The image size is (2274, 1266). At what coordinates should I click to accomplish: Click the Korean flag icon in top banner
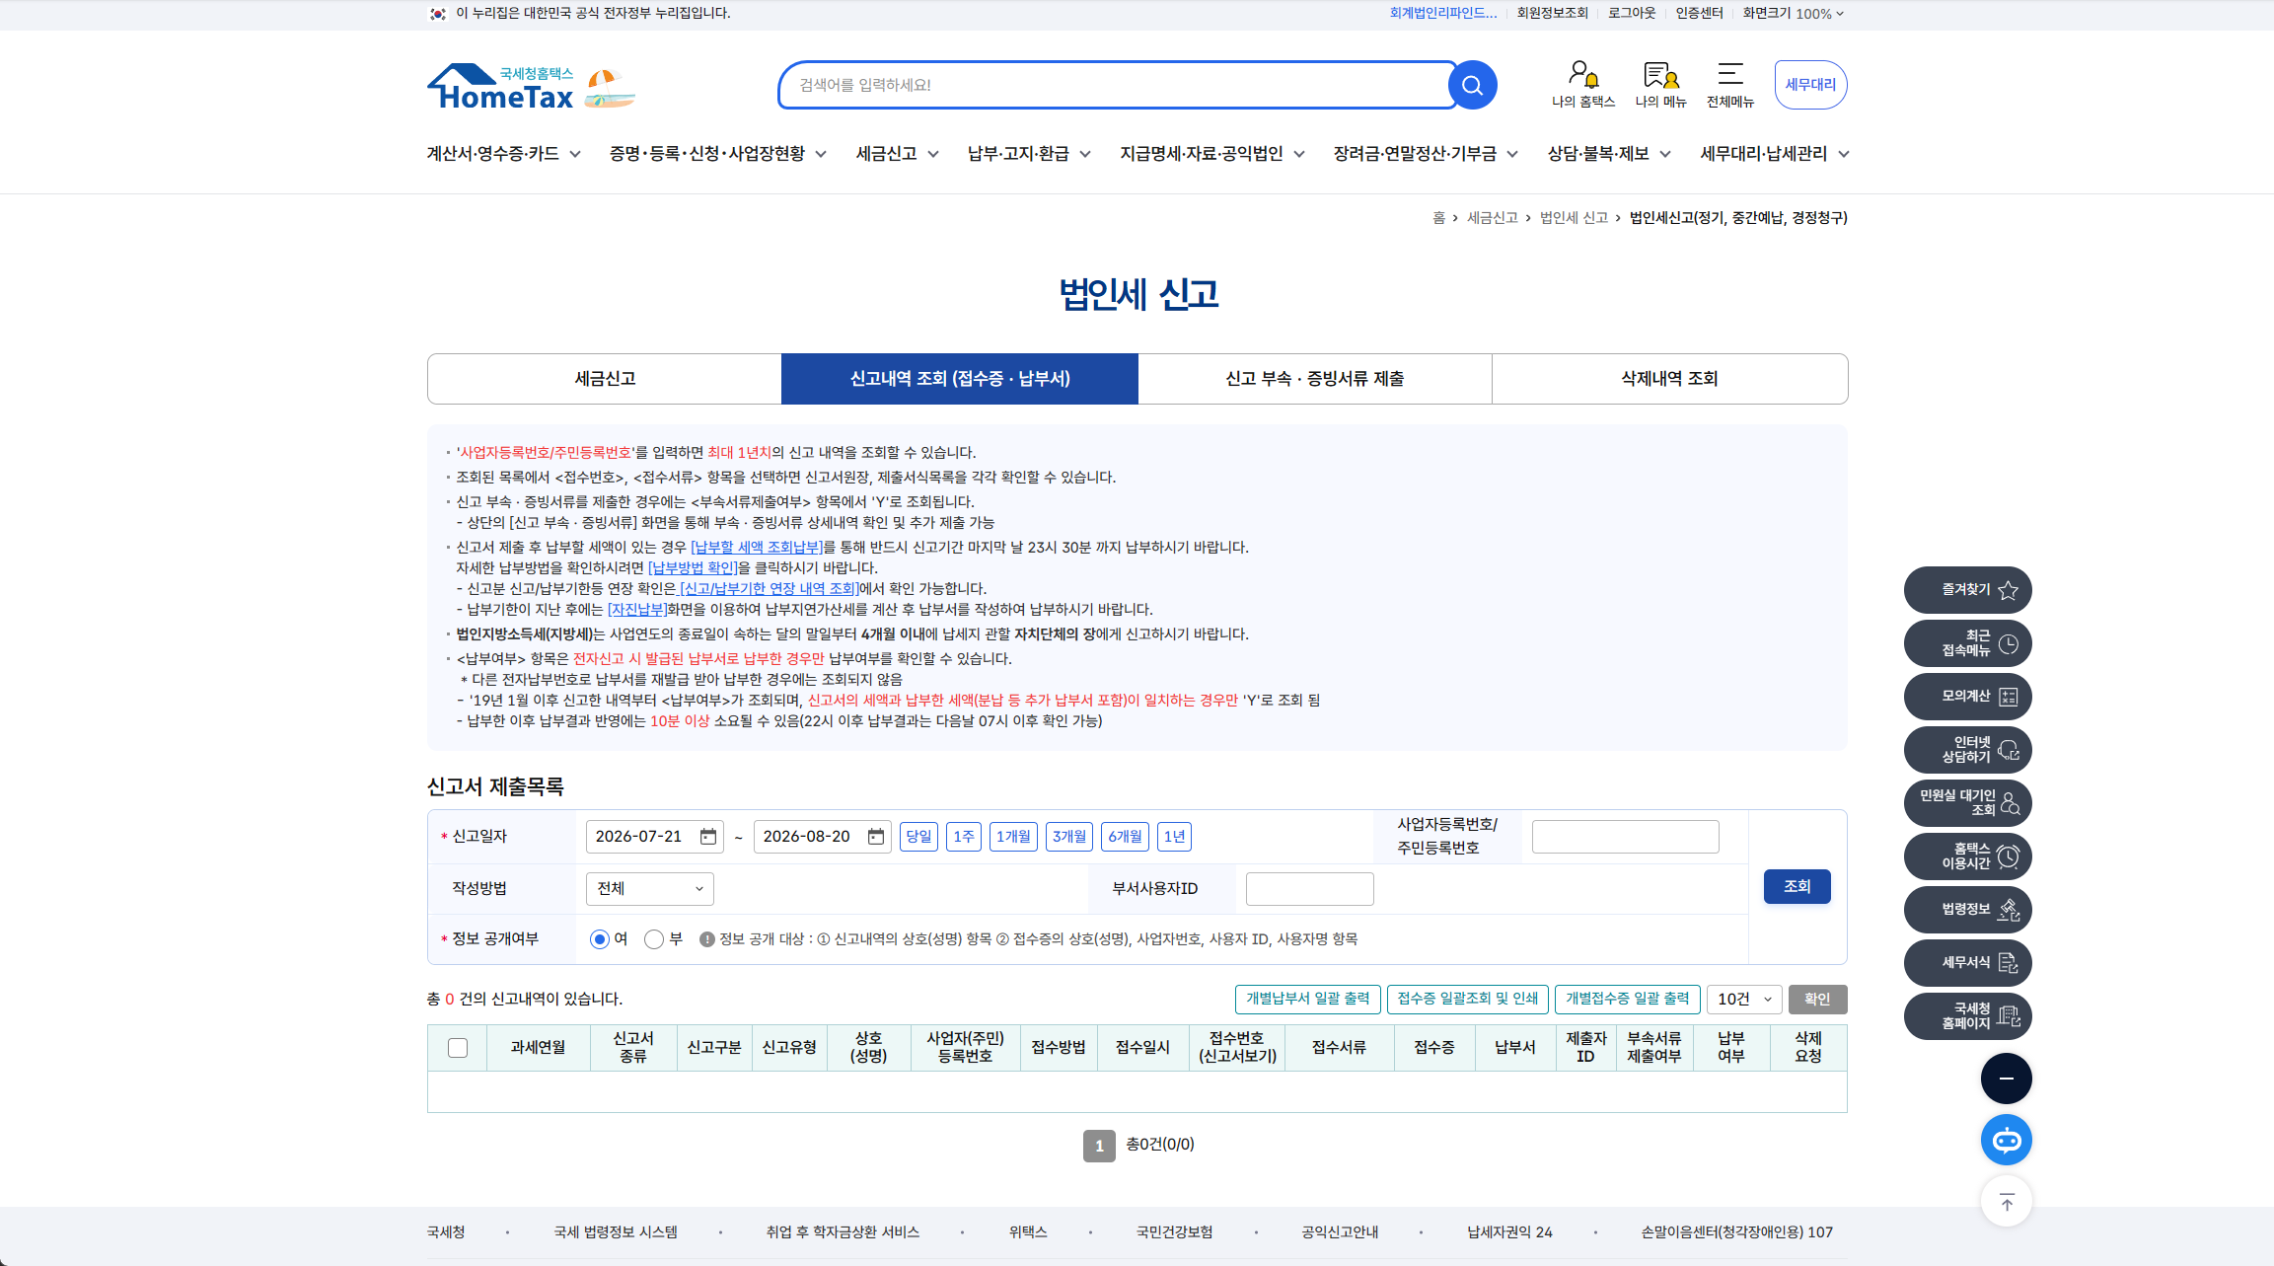click(438, 14)
